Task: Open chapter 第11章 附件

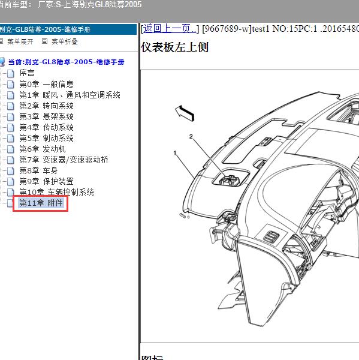Action: coord(41,203)
